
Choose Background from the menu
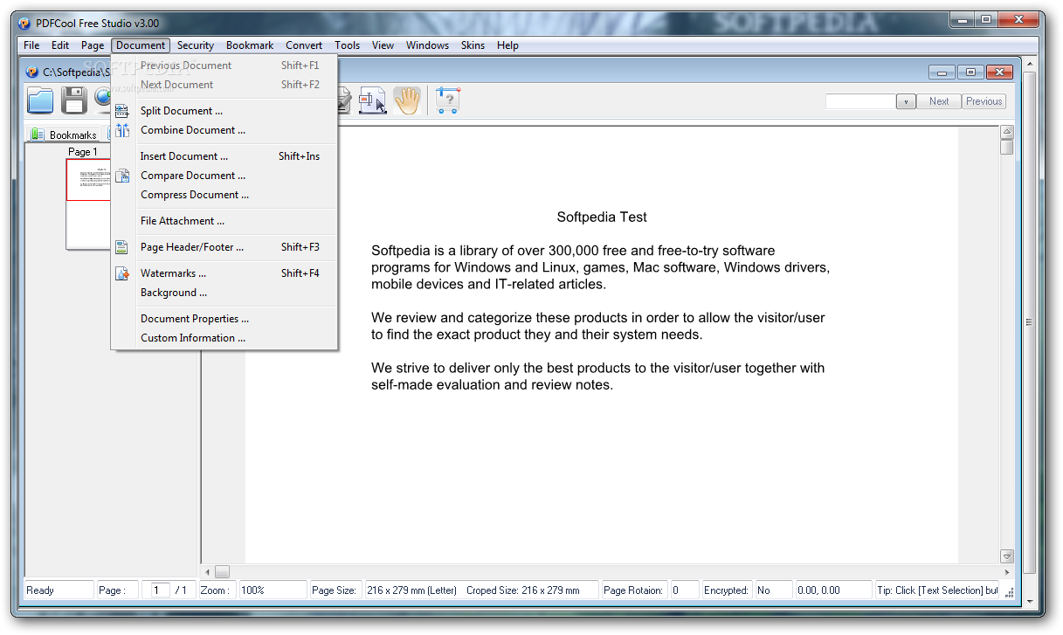click(x=224, y=293)
